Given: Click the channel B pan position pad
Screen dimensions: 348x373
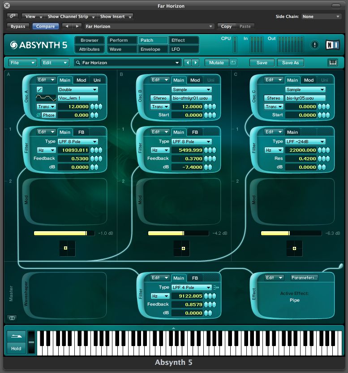Looking at the screenshot, I should [181, 248].
